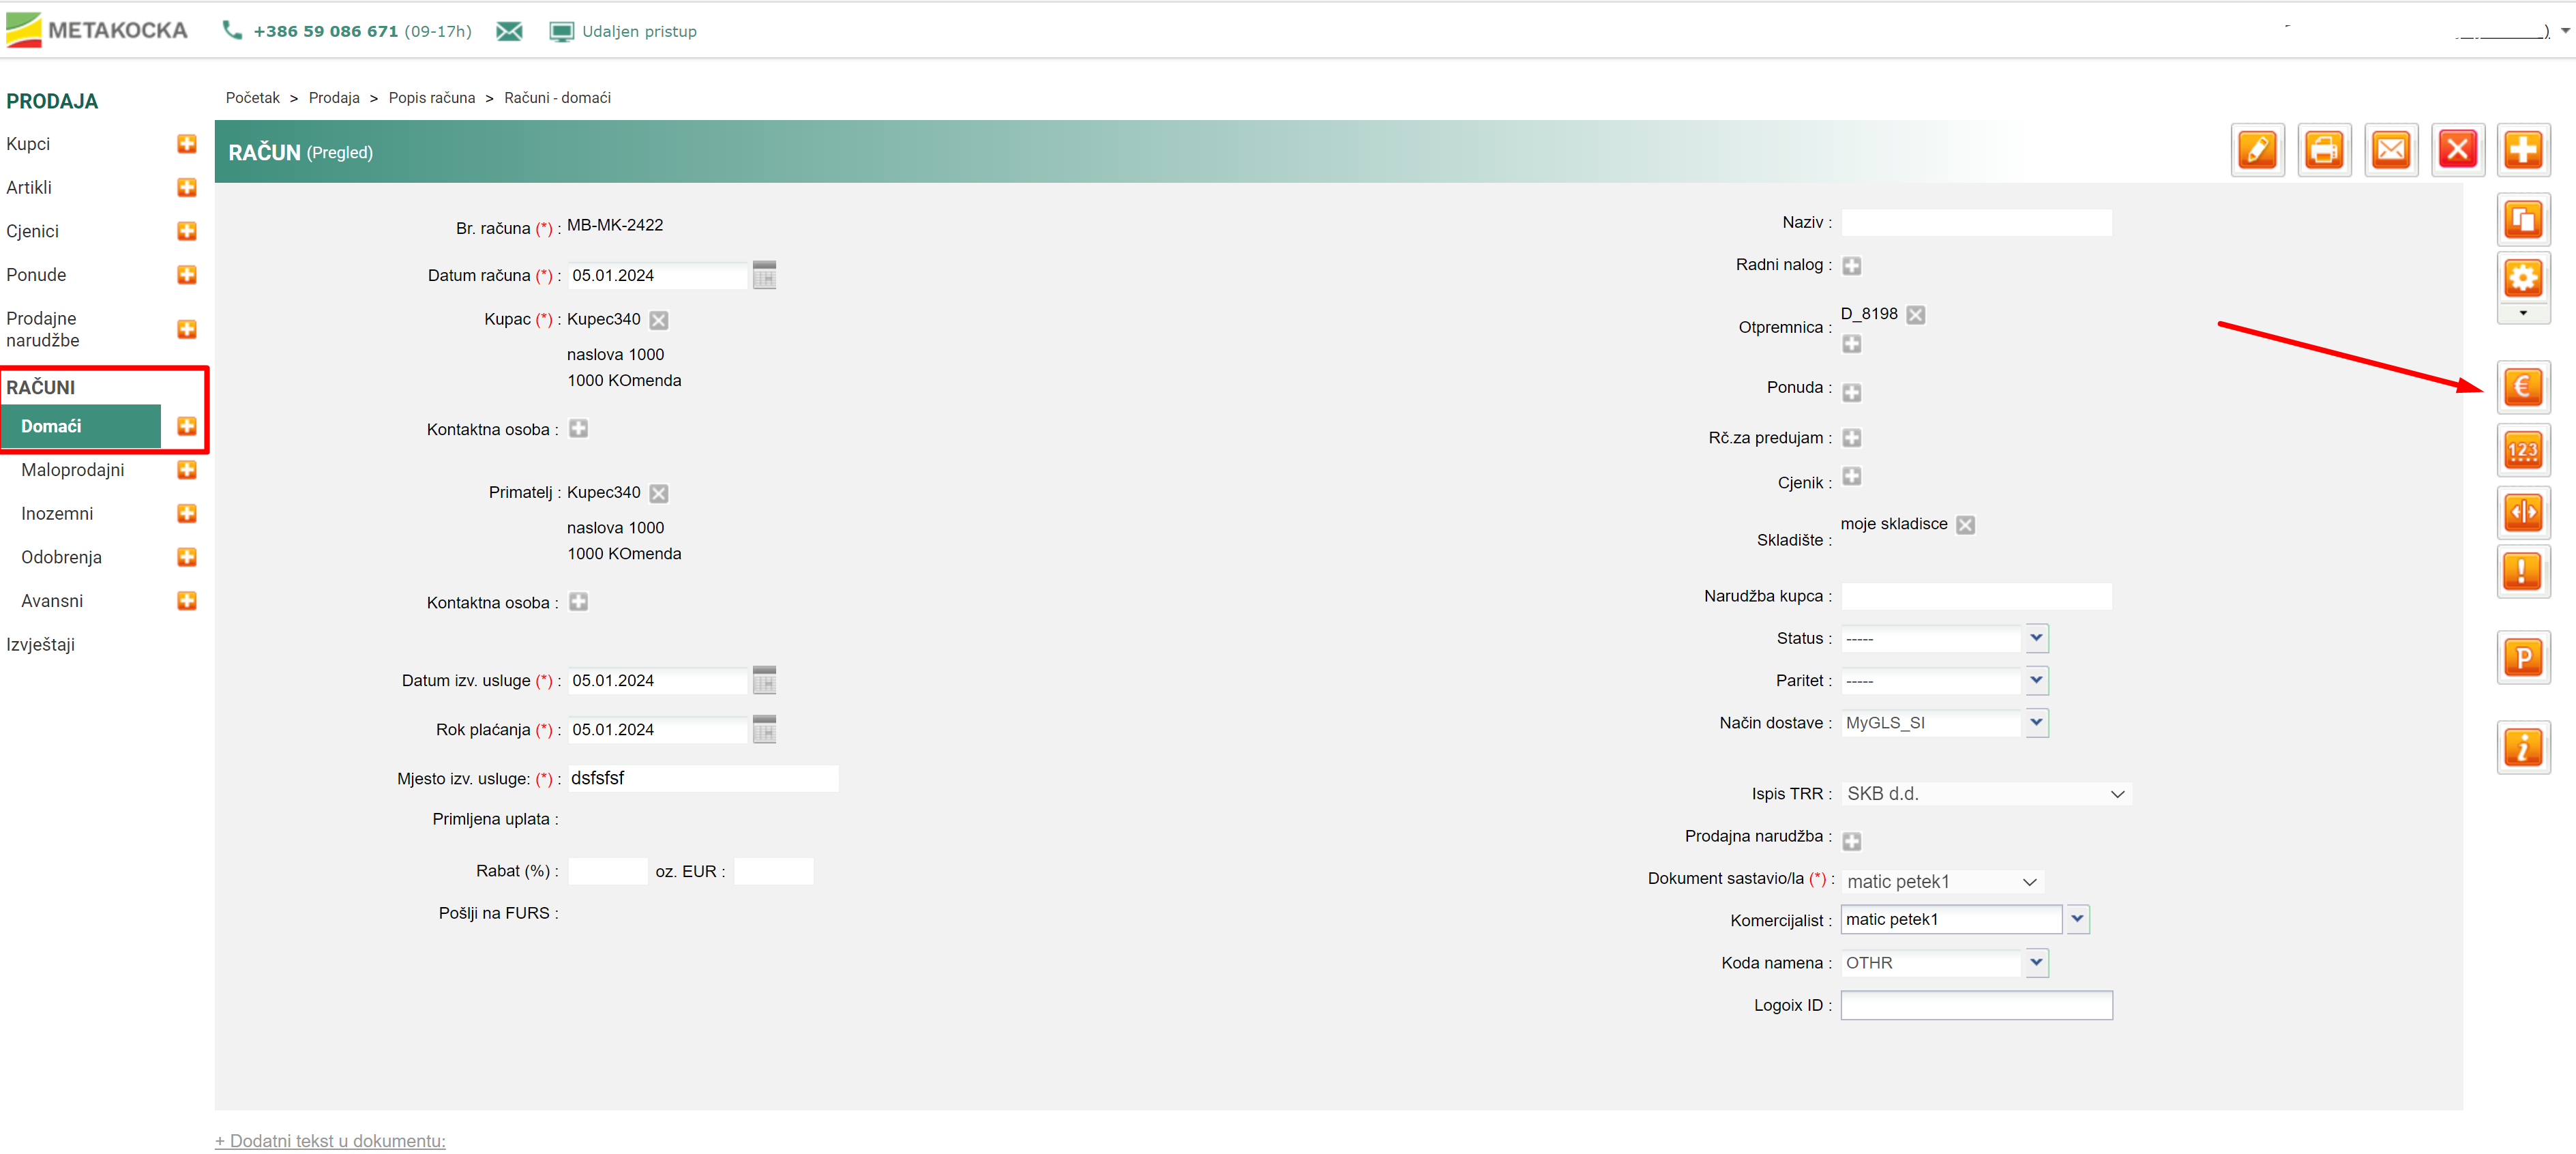This screenshot has width=2576, height=1154.
Task: Click the copy document icon
Action: click(x=2522, y=220)
